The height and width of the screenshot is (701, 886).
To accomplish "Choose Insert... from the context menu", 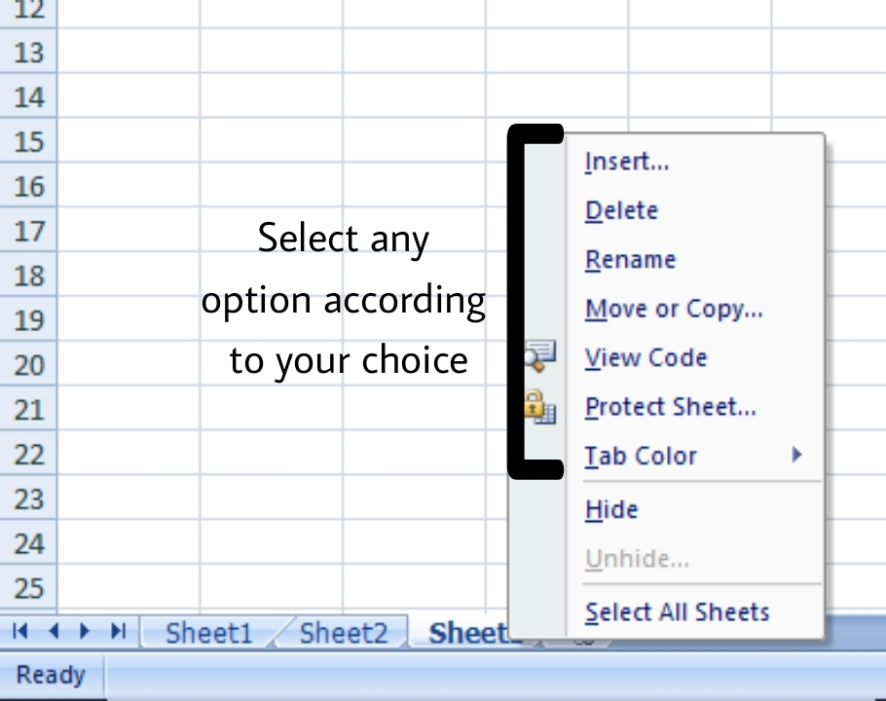I will click(626, 162).
